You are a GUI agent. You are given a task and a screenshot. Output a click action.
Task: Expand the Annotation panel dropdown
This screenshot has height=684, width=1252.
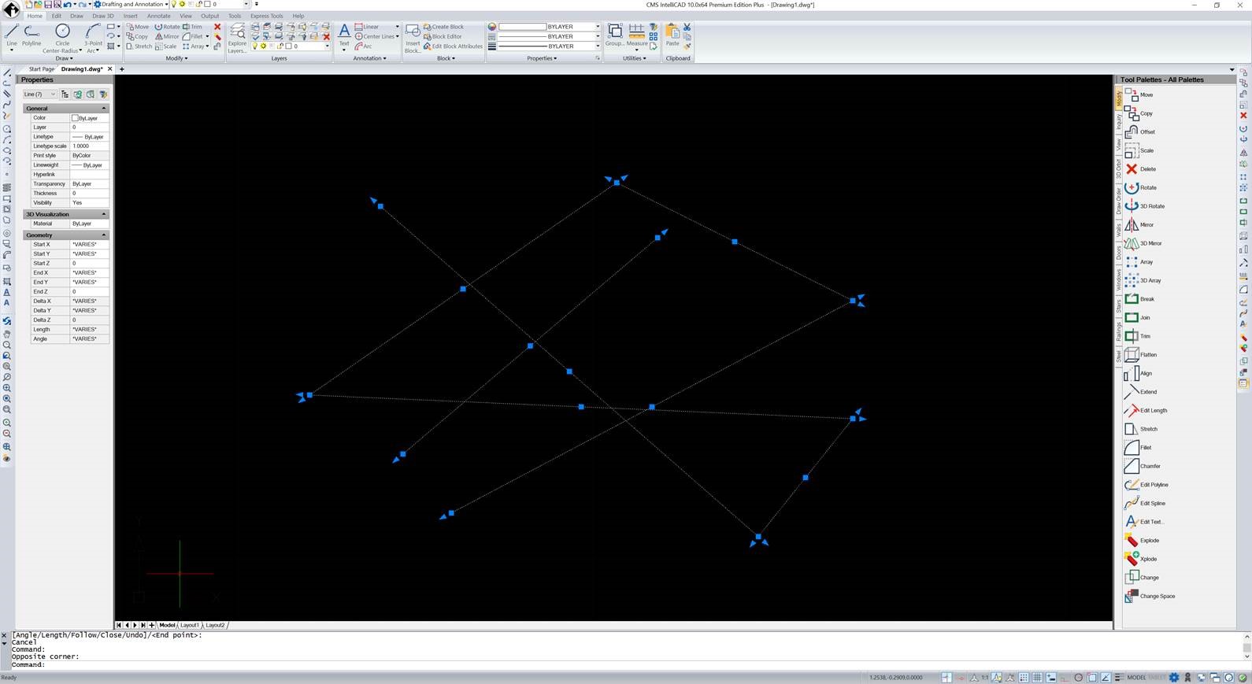click(369, 58)
